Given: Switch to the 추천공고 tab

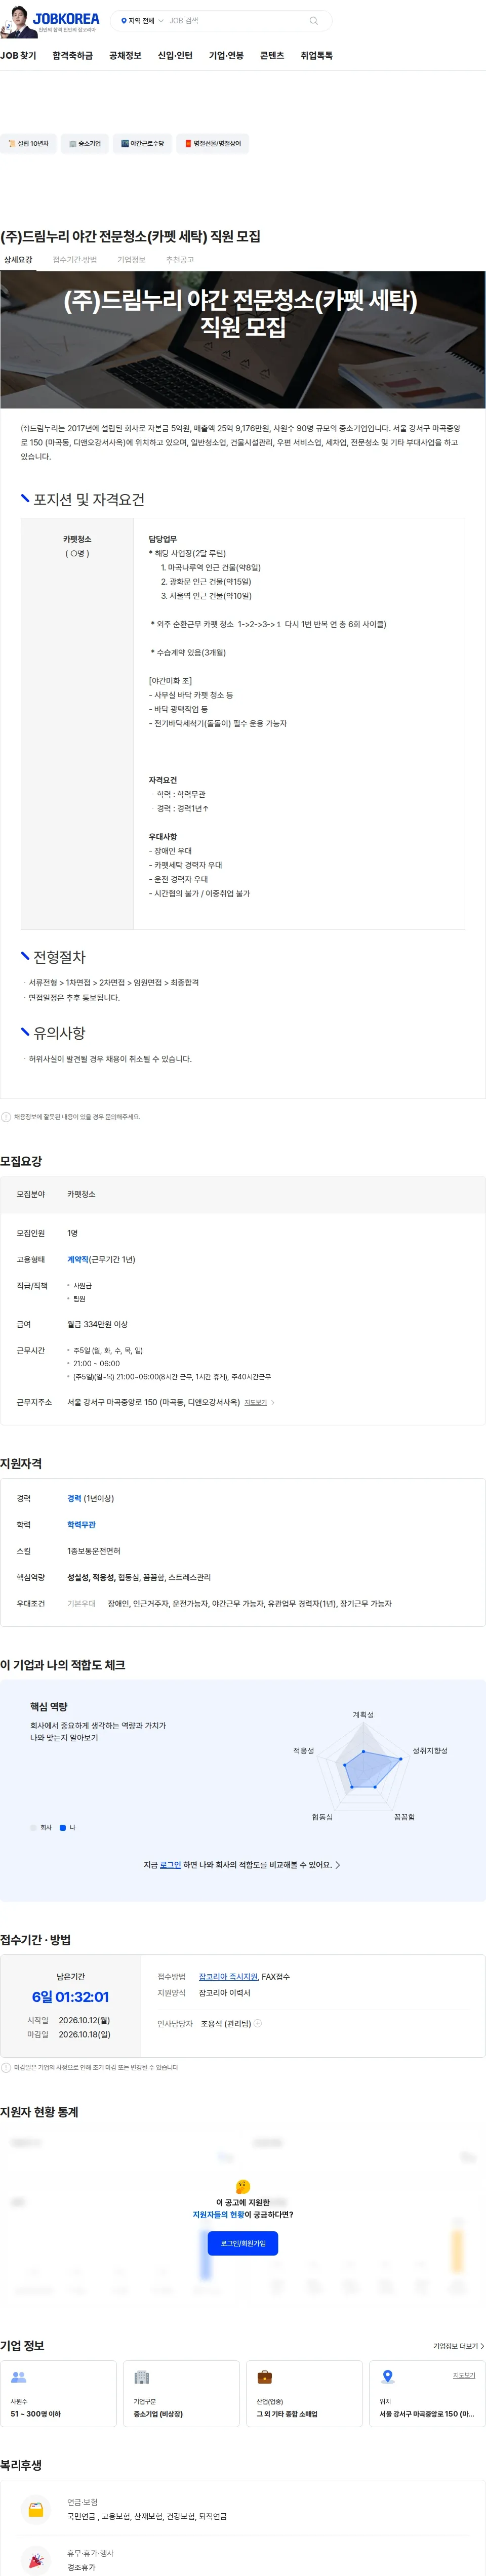Looking at the screenshot, I should point(180,260).
